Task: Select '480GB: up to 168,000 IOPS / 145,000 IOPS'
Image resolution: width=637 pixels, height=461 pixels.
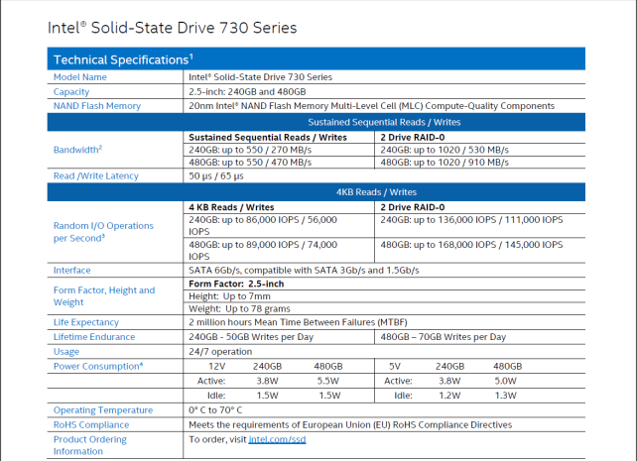Action: (x=471, y=245)
